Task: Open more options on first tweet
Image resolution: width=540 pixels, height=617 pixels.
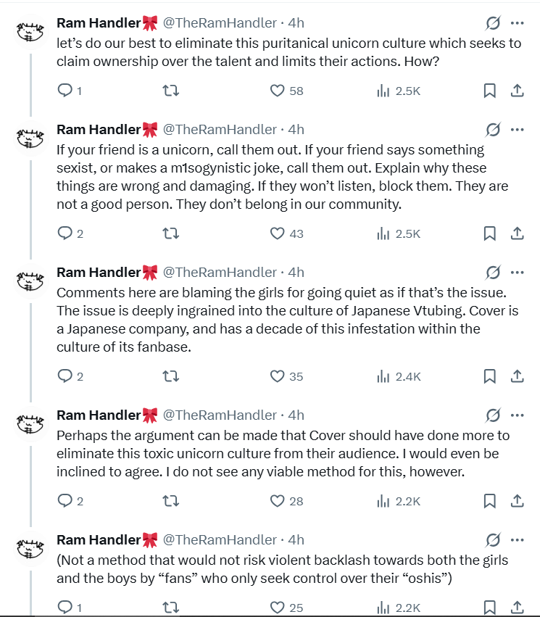Action: click(x=517, y=23)
